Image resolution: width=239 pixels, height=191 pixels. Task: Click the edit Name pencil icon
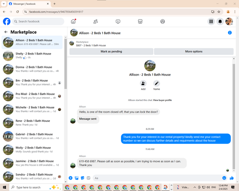click(157, 83)
